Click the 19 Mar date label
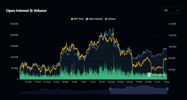187x100 pixels. click(x=139, y=82)
